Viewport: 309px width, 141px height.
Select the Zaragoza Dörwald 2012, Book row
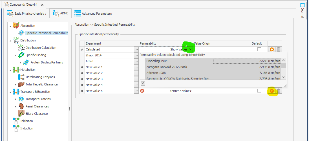click(x=213, y=67)
